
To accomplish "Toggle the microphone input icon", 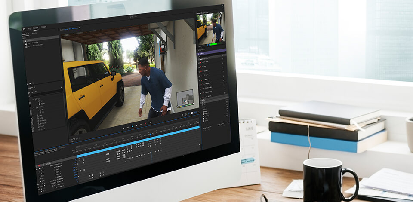I will click(x=209, y=45).
